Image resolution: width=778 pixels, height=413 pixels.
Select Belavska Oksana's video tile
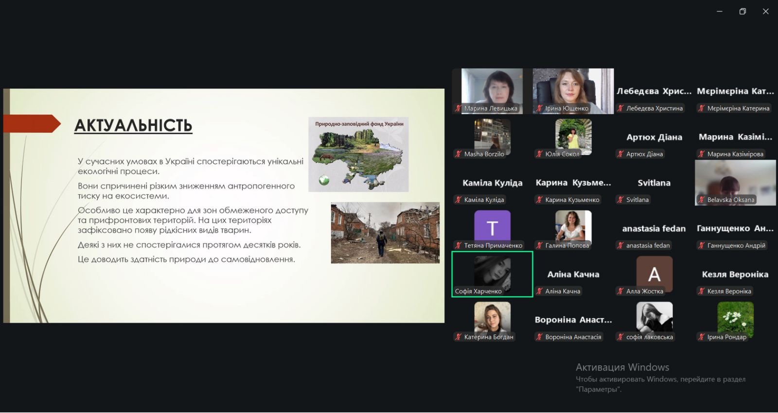click(735, 182)
